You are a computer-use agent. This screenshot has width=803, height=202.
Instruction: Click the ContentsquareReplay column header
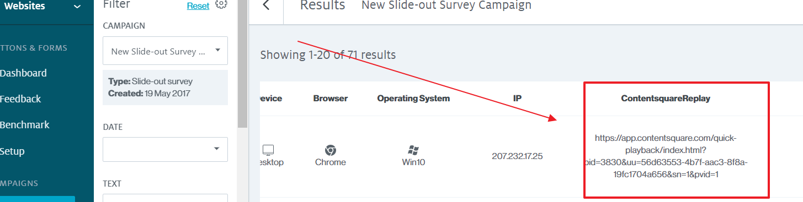(666, 99)
